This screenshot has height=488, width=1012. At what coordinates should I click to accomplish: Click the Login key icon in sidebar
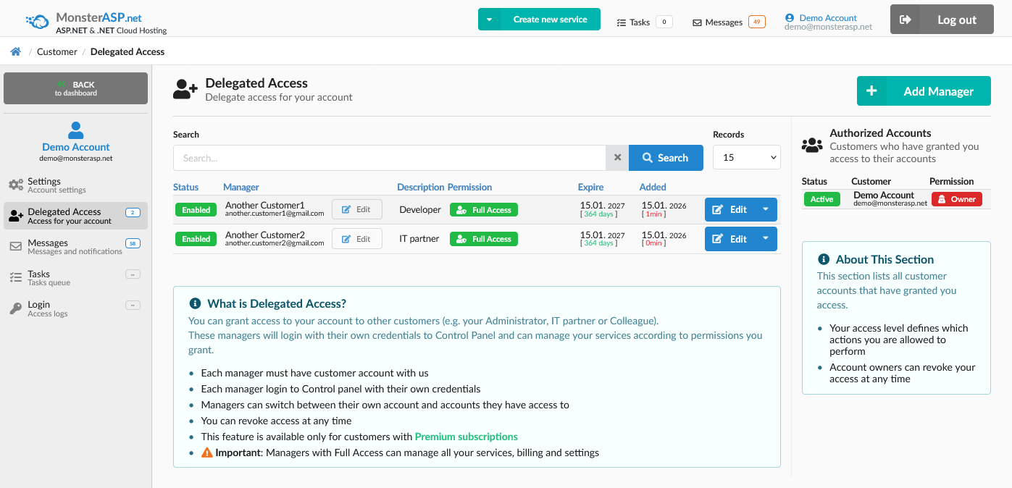click(15, 308)
